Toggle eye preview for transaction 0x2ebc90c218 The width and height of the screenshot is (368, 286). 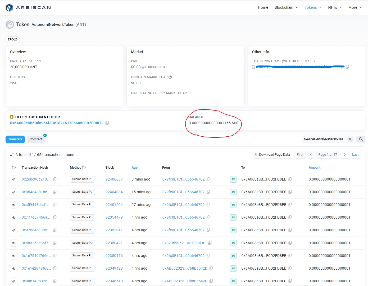click(14, 179)
